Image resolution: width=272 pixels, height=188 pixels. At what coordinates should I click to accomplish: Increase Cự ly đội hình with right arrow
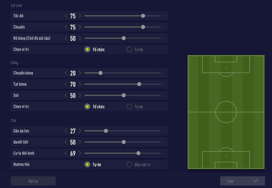coord(80,154)
